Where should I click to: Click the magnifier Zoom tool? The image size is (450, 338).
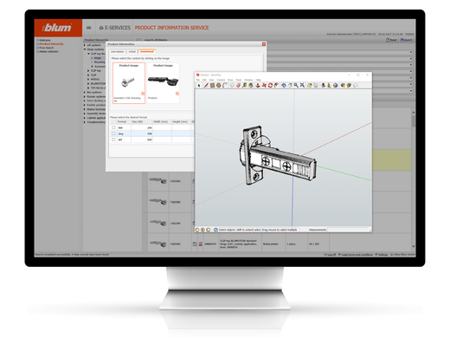click(x=296, y=85)
